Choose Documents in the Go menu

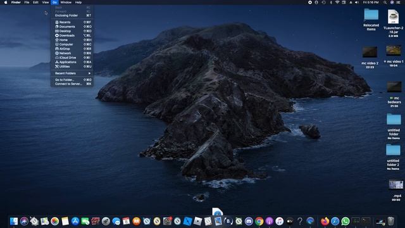click(x=72, y=27)
